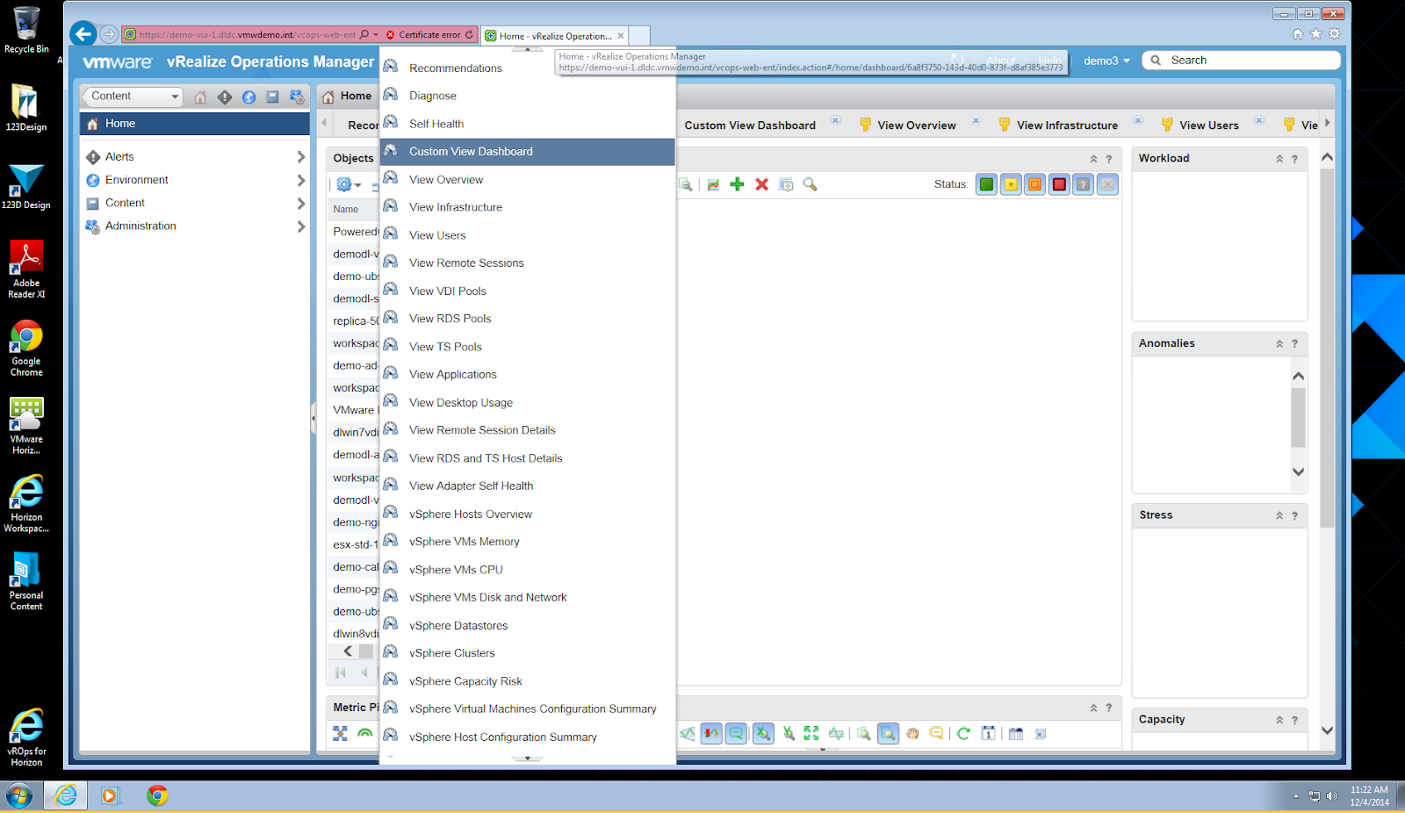
Task: Click the waveform trend line icon
Action: pos(836,733)
